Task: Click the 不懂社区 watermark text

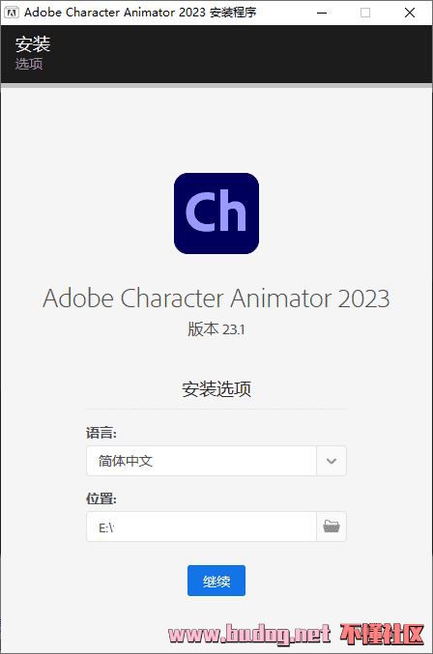Action: pos(382,635)
